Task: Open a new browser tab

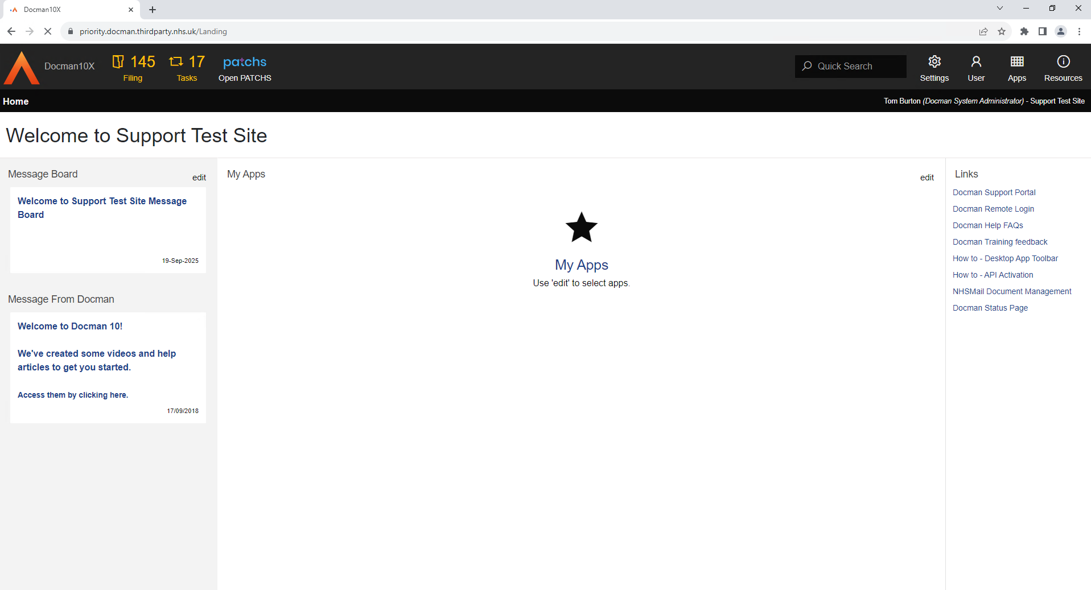Action: click(x=153, y=9)
